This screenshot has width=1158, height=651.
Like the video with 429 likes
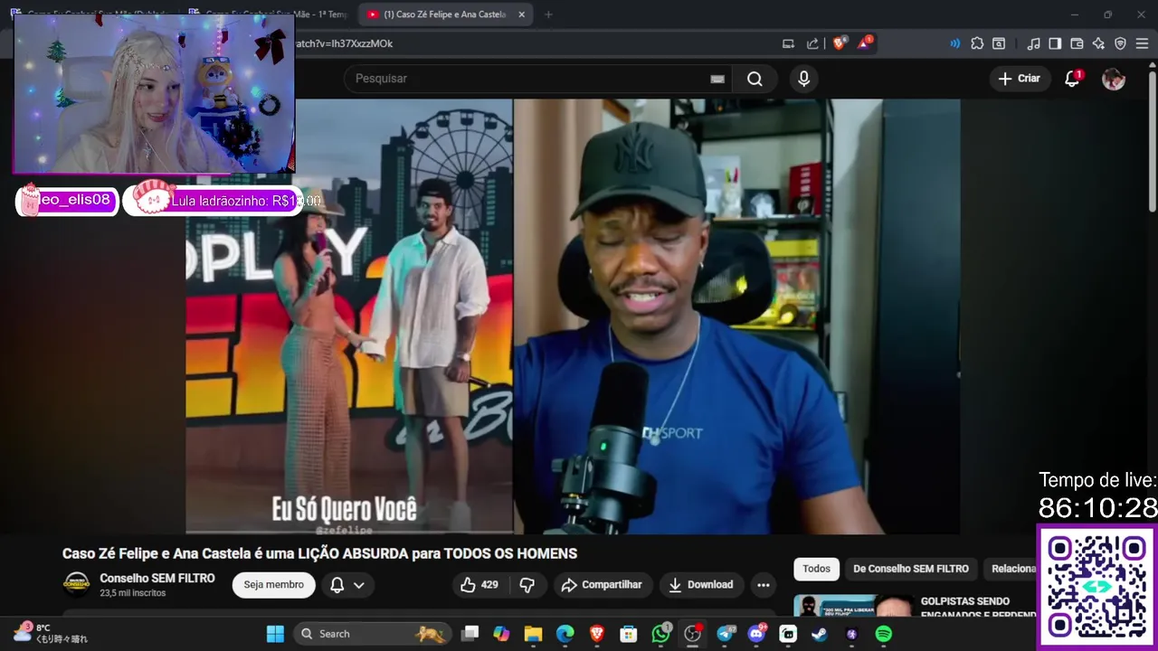tap(479, 585)
